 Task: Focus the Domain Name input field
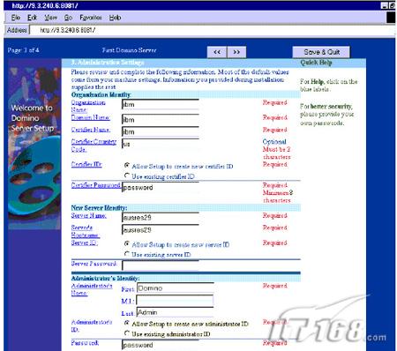pyautogui.click(x=161, y=119)
